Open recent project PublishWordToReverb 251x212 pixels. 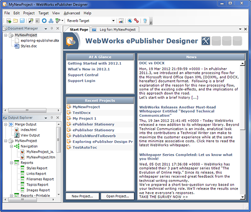[x=94, y=136]
